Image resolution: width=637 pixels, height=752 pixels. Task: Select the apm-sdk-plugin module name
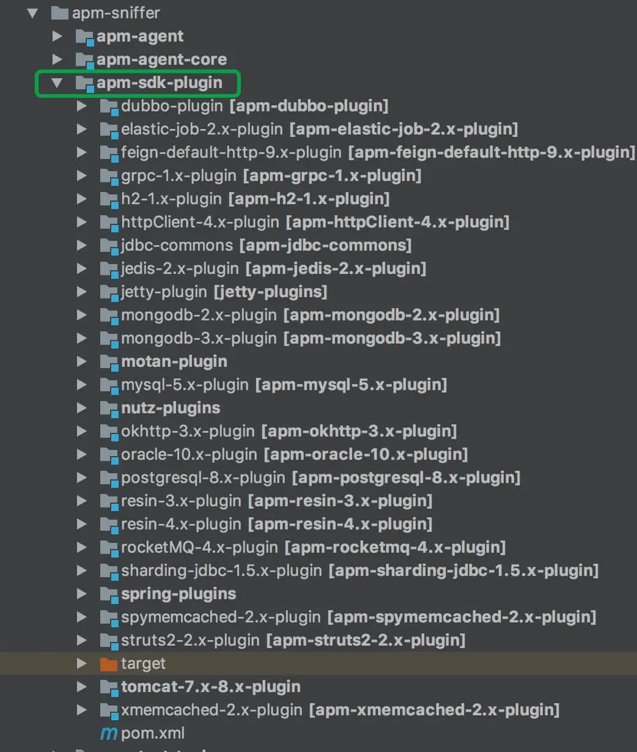point(160,83)
